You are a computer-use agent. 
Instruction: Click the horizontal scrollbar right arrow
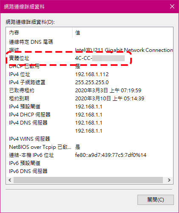point(169,180)
